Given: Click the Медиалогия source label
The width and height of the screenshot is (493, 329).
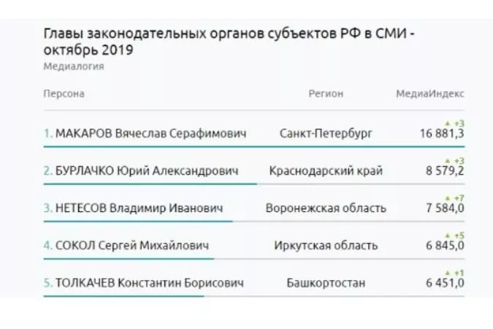Looking at the screenshot, I should [74, 67].
